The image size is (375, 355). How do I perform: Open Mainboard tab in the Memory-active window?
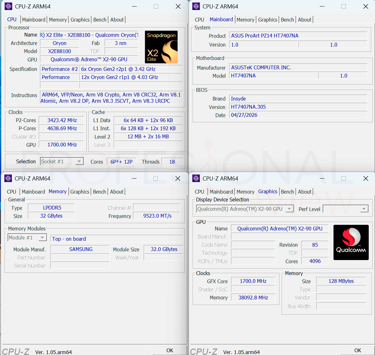(x=33, y=192)
